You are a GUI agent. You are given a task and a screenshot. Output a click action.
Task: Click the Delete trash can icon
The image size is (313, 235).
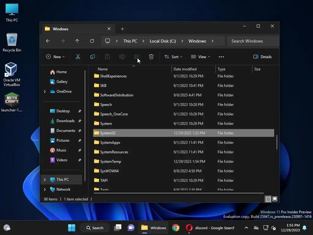[151, 57]
